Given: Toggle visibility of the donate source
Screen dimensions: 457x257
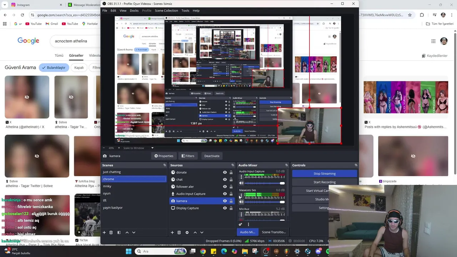Looking at the screenshot, I should point(225,172).
